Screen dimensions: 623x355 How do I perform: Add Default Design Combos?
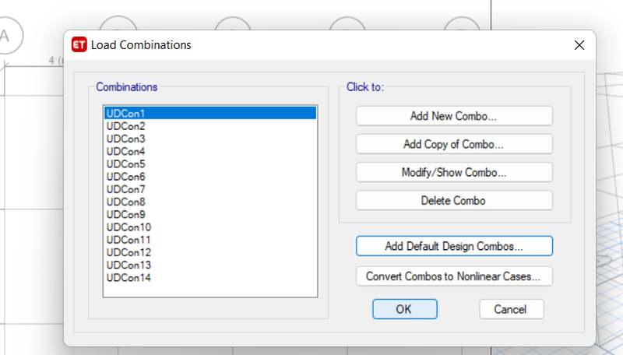point(454,246)
